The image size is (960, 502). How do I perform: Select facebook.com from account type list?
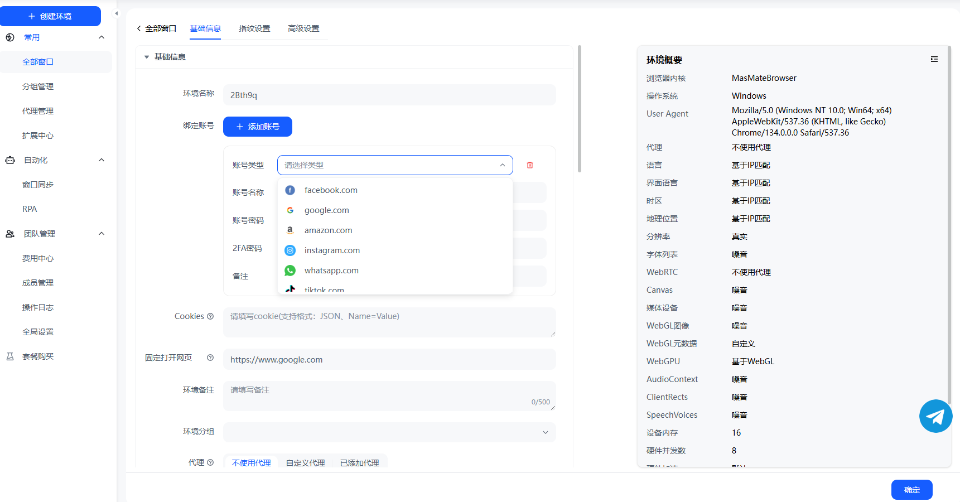click(x=331, y=190)
